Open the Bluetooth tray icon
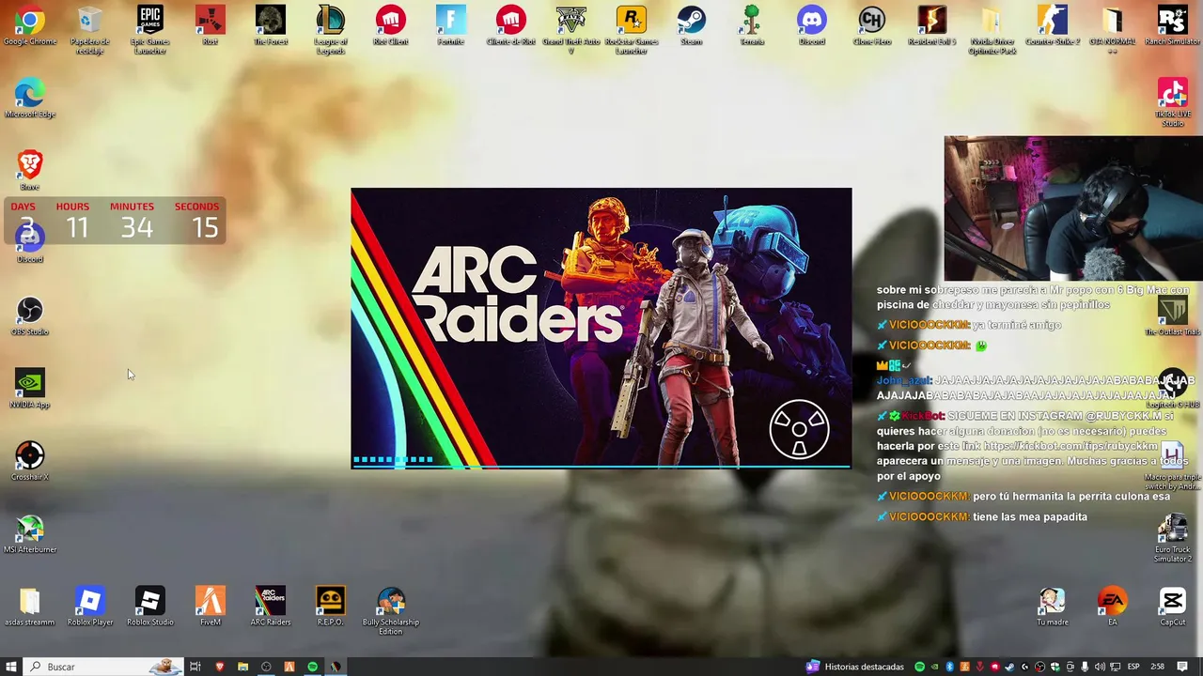The image size is (1203, 676). 949,667
